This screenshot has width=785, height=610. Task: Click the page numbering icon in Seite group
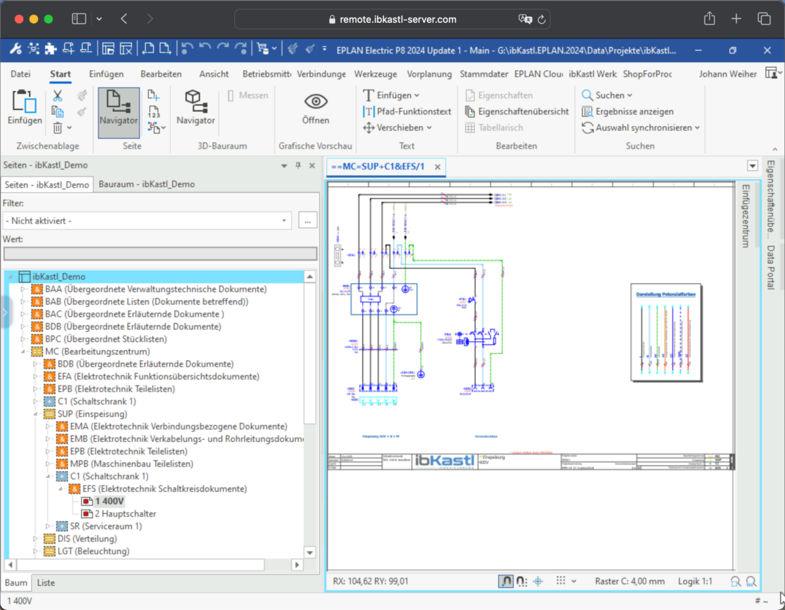click(154, 112)
